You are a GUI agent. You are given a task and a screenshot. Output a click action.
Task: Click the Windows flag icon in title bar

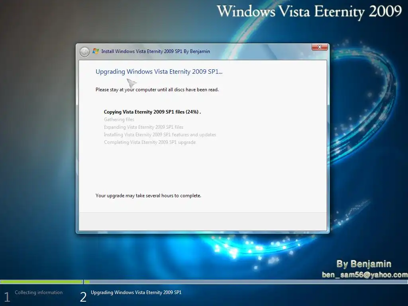(x=96, y=51)
